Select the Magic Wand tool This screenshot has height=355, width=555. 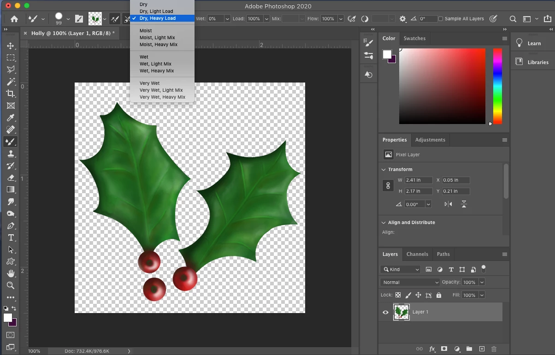[x=11, y=82]
